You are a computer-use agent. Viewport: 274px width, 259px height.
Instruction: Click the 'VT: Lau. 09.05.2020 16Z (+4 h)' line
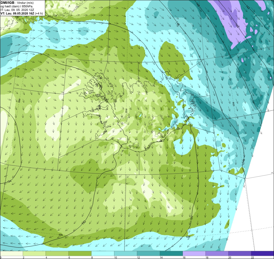tap(22, 13)
